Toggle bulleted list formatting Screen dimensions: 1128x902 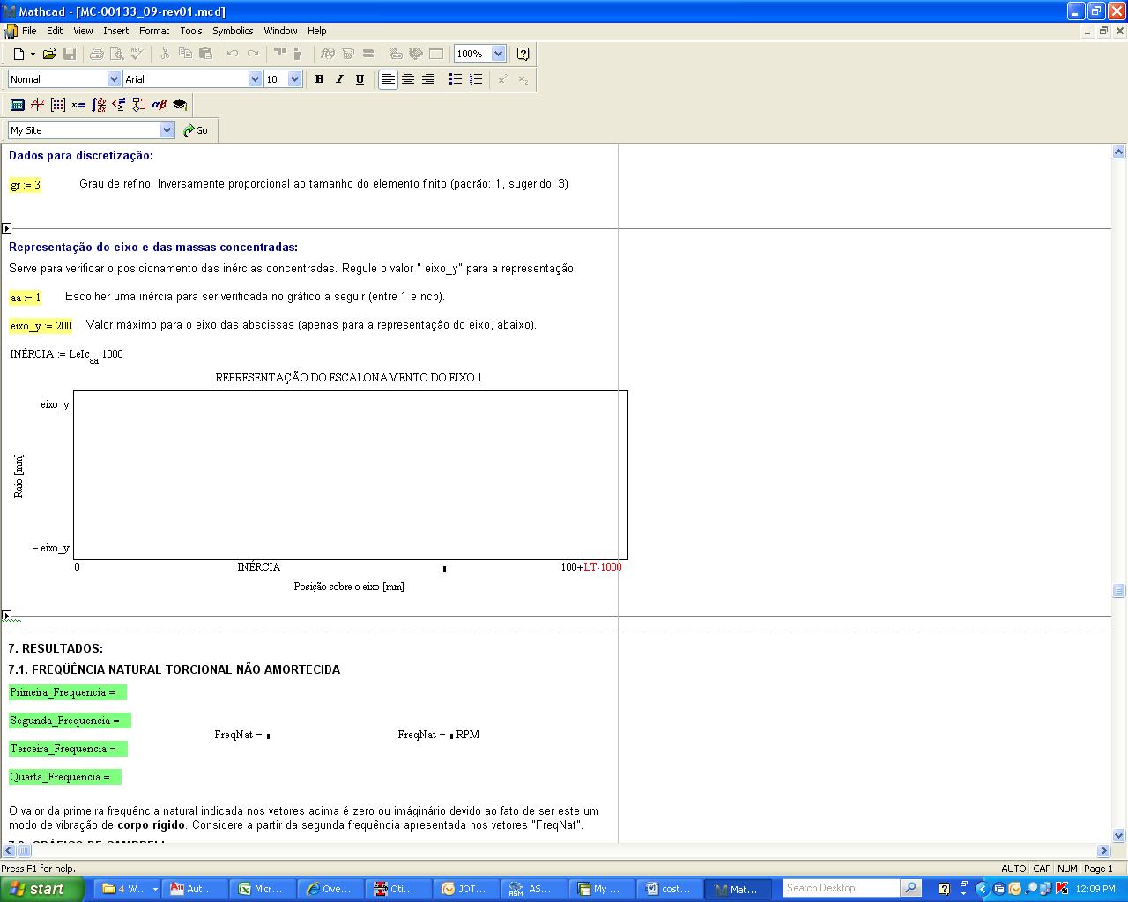[456, 79]
